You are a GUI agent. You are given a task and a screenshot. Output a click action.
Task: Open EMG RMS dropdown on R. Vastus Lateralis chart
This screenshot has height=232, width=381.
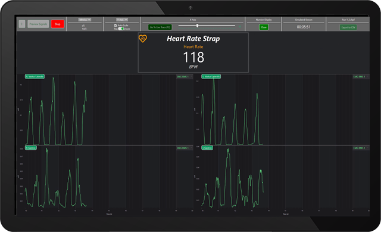coord(185,77)
